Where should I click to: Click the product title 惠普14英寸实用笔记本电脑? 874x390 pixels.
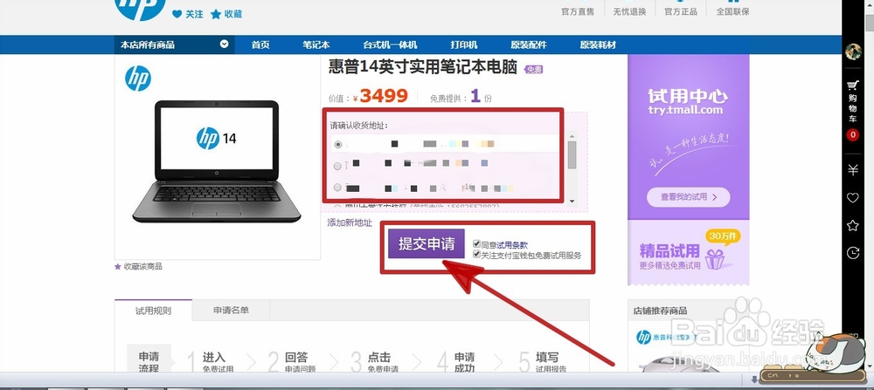[x=423, y=67]
